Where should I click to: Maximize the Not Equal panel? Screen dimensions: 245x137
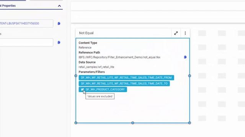coord(176,33)
